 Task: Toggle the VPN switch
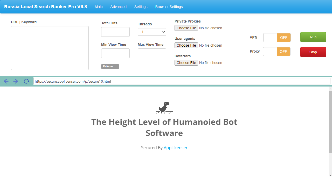point(277,38)
